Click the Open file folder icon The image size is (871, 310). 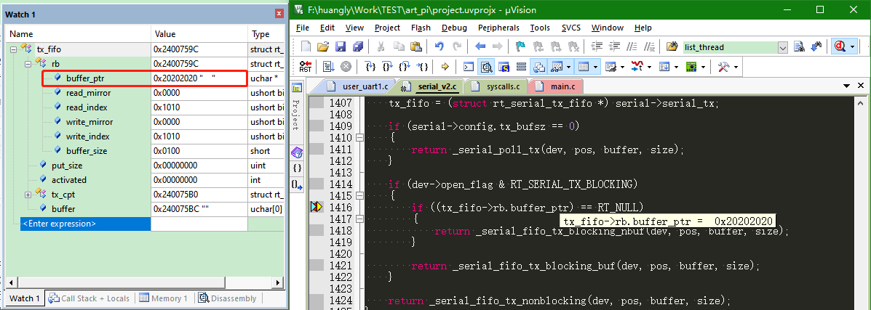pyautogui.click(x=323, y=46)
